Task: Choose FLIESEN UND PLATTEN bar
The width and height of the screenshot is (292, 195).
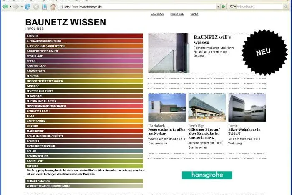Action: tap(84, 101)
